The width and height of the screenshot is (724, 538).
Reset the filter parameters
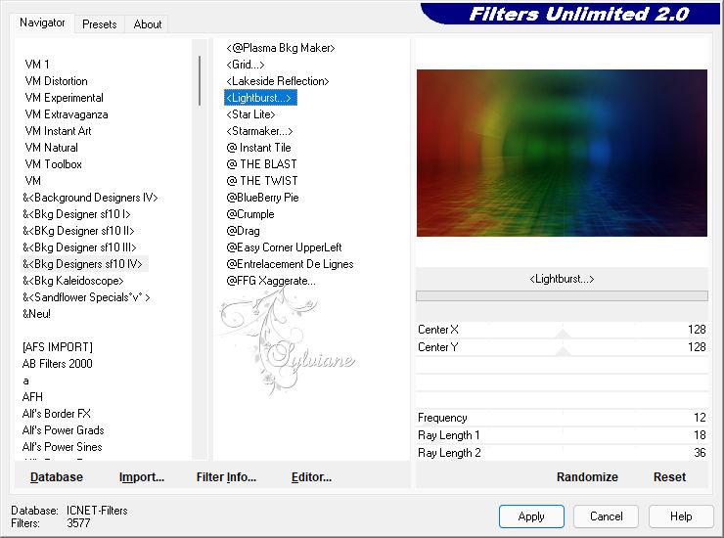tap(669, 477)
